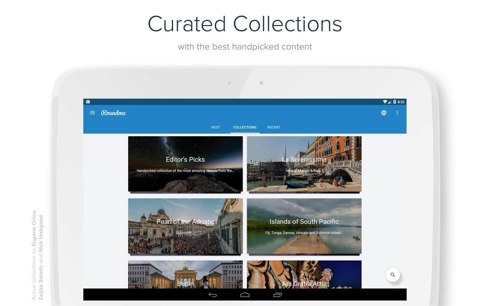Tap the Wi-Fi status icon

(x=385, y=102)
